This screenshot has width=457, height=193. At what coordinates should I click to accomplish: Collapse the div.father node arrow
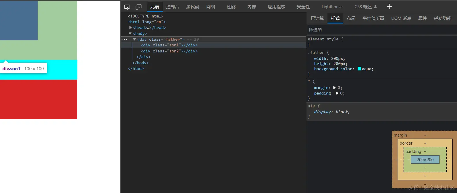[134, 39]
